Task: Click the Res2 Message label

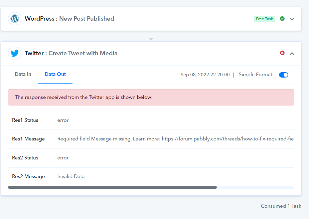Action: [28, 176]
